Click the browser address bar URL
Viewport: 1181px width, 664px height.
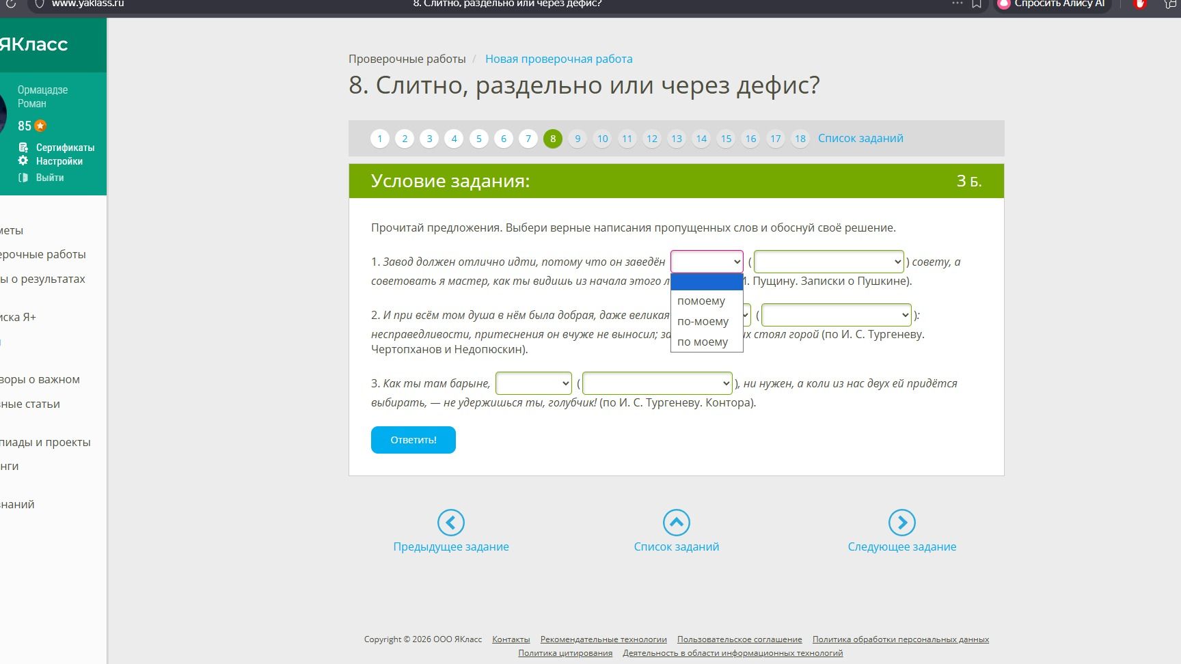87,4
